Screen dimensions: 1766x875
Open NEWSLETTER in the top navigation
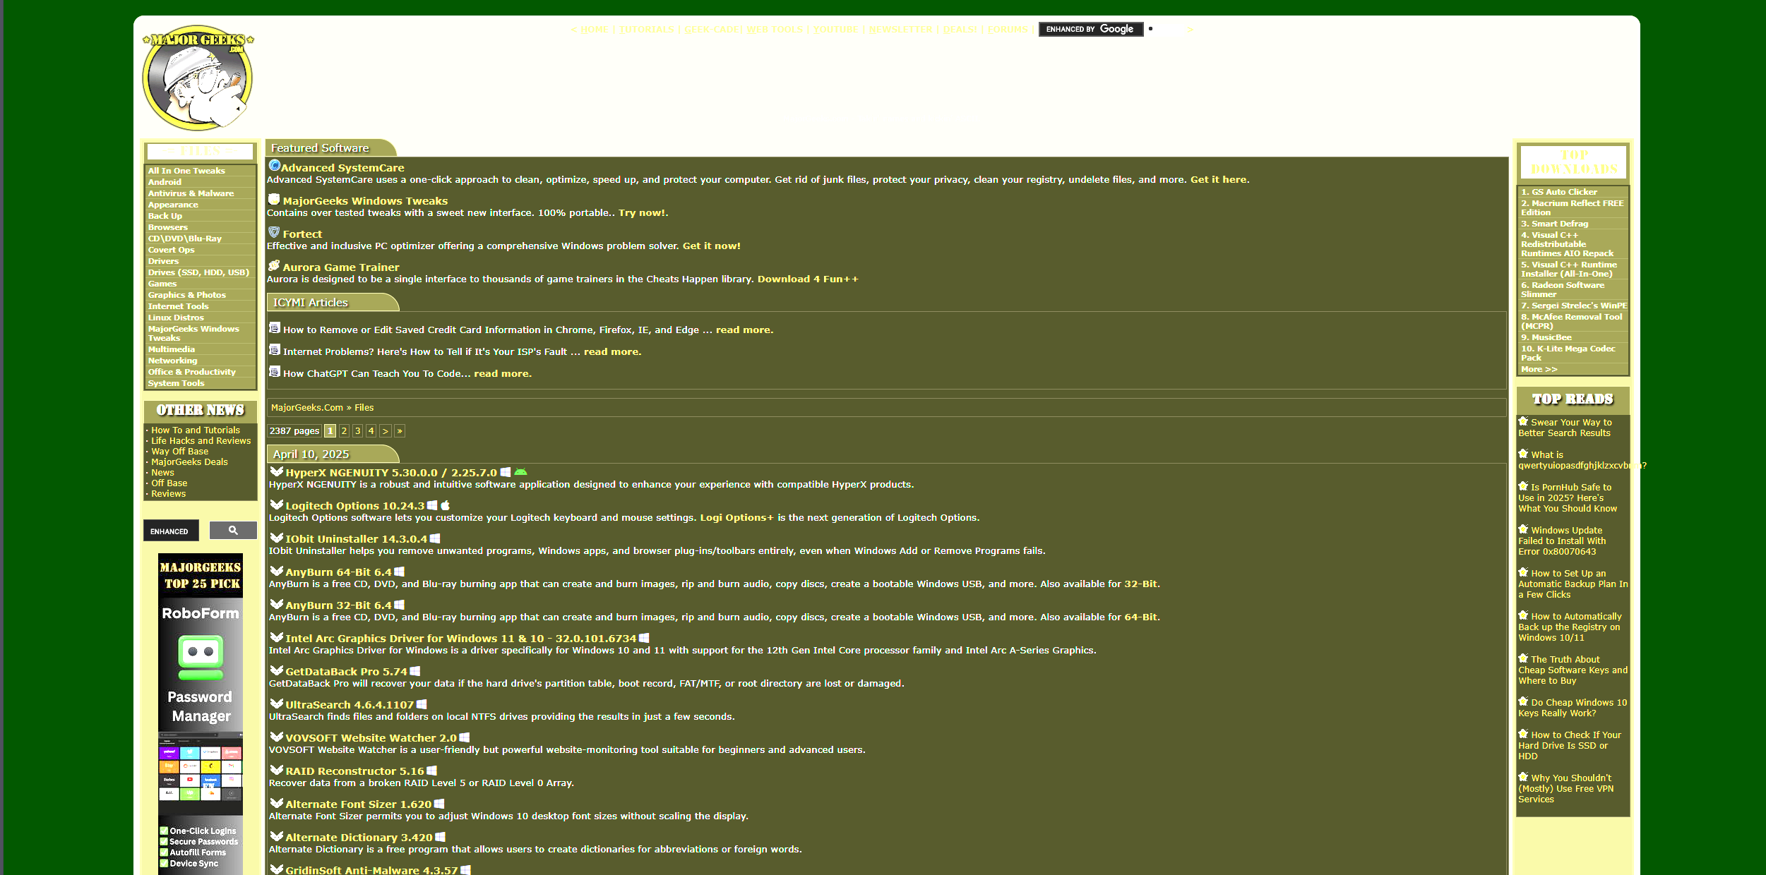point(901,30)
